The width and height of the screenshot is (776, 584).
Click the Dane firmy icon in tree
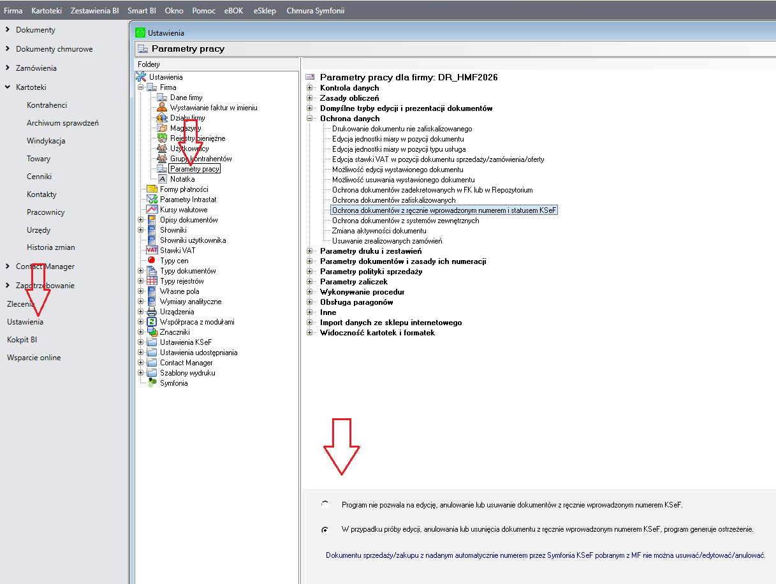click(x=162, y=98)
